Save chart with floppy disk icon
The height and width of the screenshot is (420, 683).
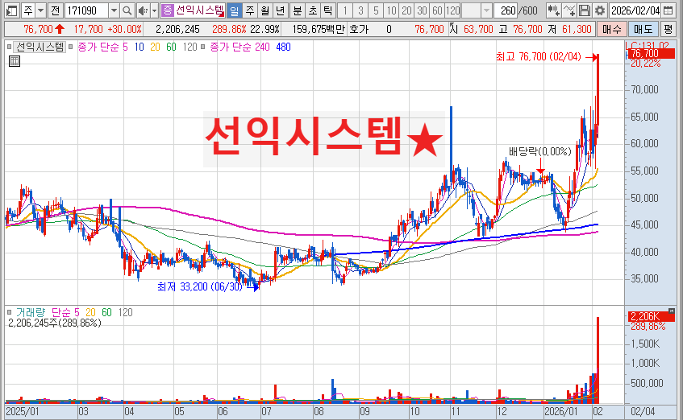coord(585,10)
